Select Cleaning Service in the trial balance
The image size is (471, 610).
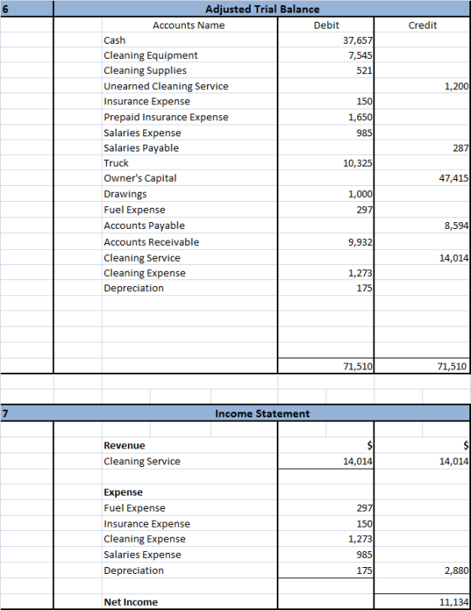click(190, 258)
